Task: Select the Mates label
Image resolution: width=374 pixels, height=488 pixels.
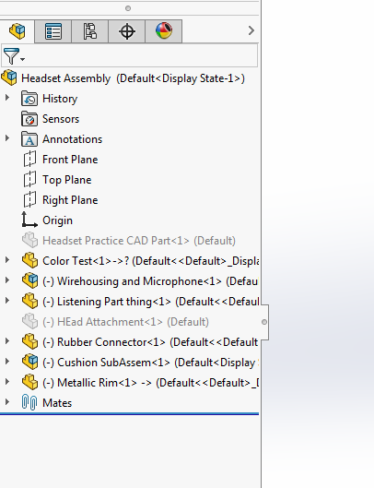Action: pos(57,403)
